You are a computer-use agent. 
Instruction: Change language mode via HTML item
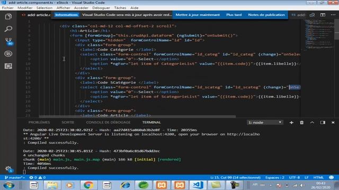pos(318,177)
